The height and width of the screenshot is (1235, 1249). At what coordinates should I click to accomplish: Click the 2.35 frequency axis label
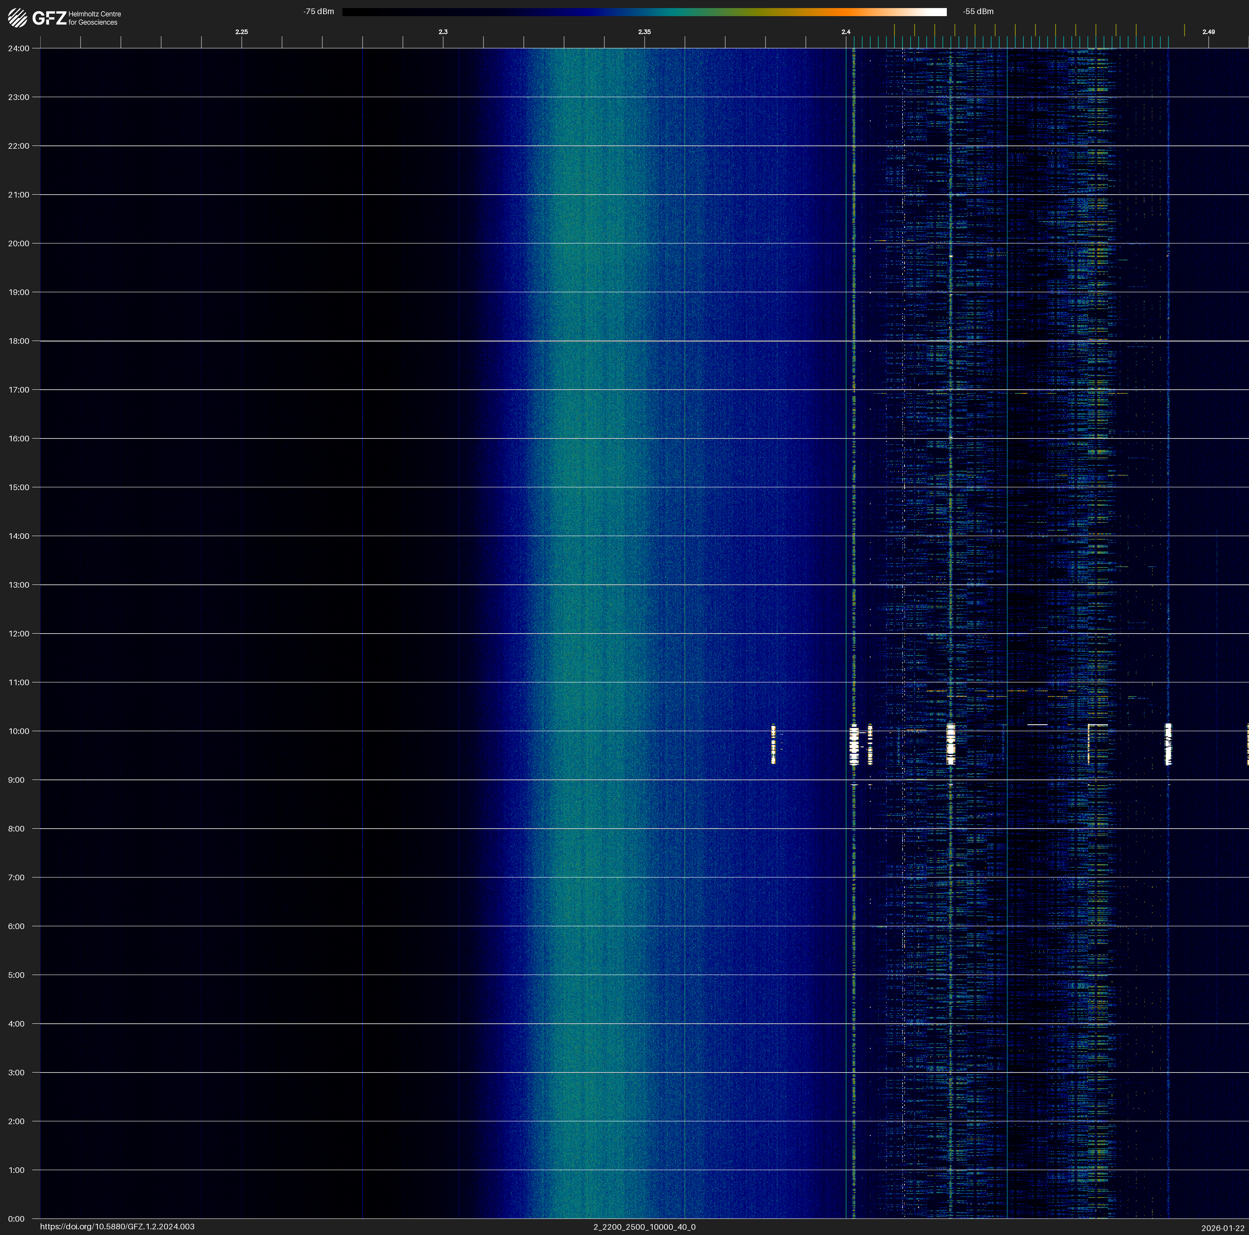pos(644,32)
